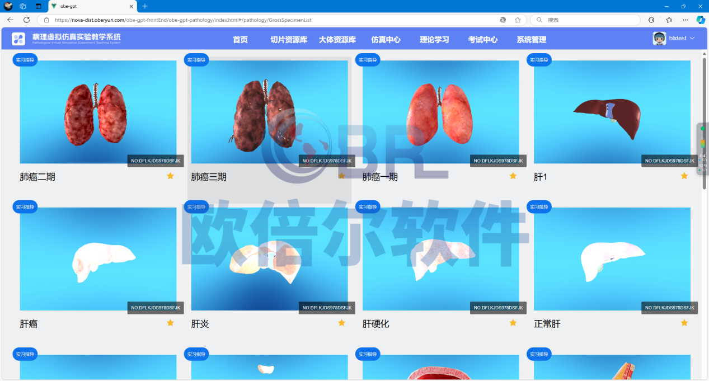Open the 正常肝 specimen thumbnail
Screen dimensions: 709x381
[612, 259]
